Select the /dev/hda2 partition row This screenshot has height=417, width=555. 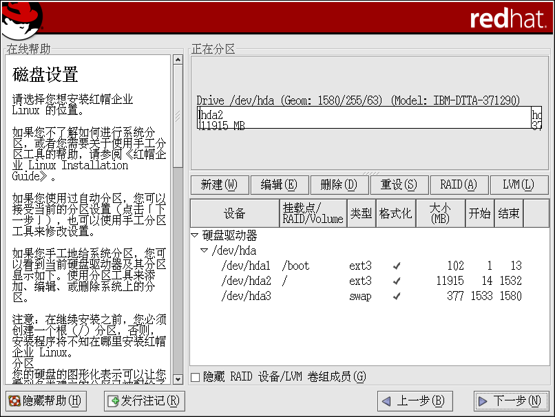370,281
